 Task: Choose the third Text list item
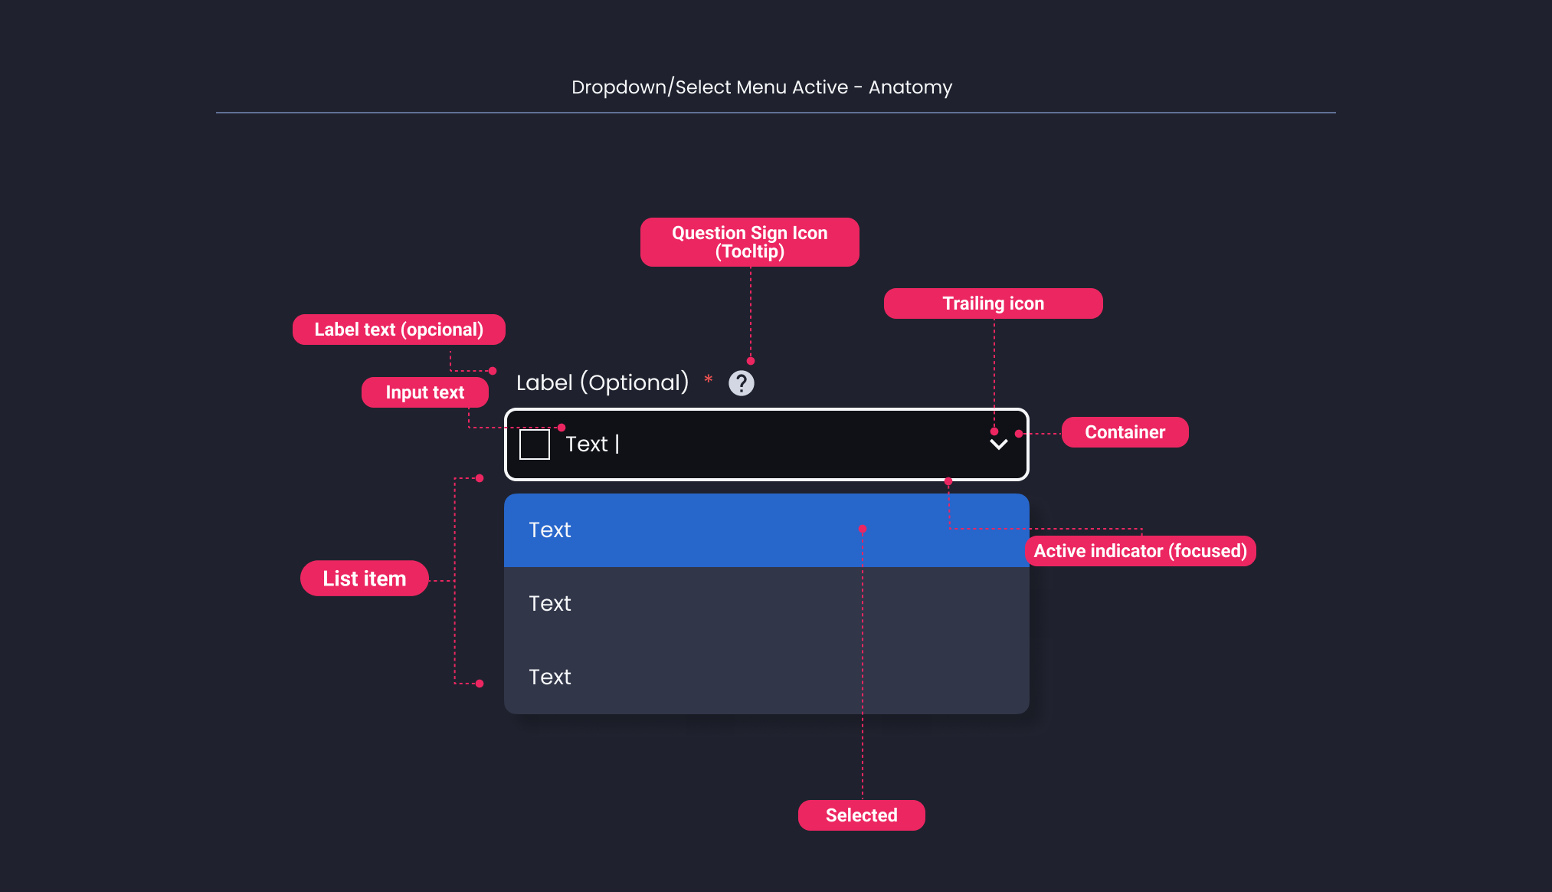[766, 677]
